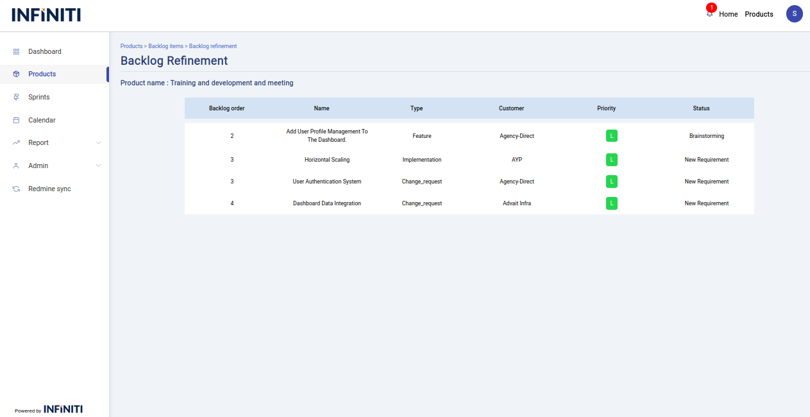This screenshot has width=810, height=417.
Task: Expand the Report submenu chevron
Action: click(98, 143)
